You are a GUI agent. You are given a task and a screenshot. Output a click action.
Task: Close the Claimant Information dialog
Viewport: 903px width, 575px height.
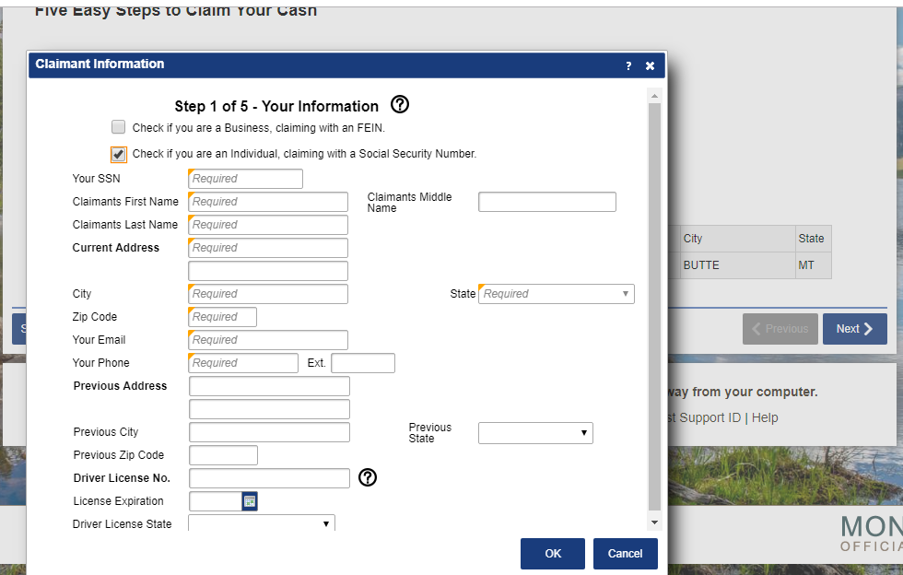[650, 65]
